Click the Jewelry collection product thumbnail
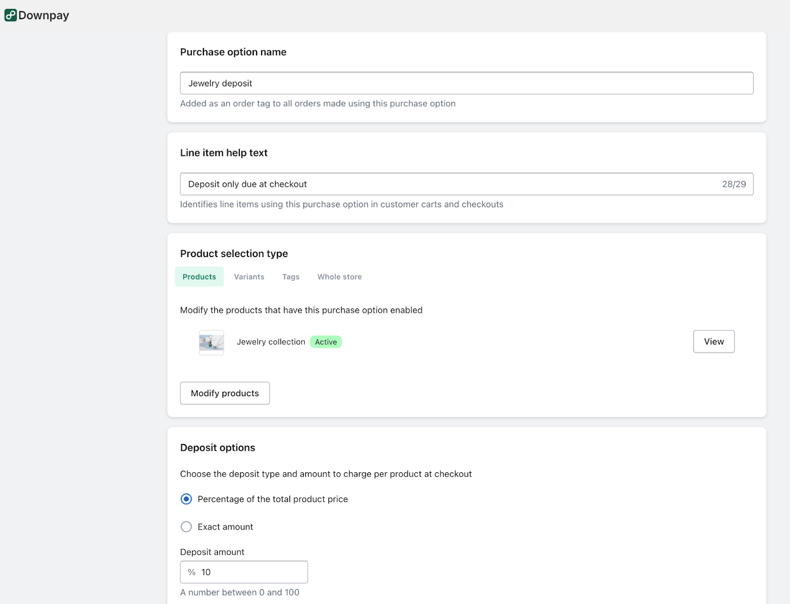 click(x=211, y=342)
